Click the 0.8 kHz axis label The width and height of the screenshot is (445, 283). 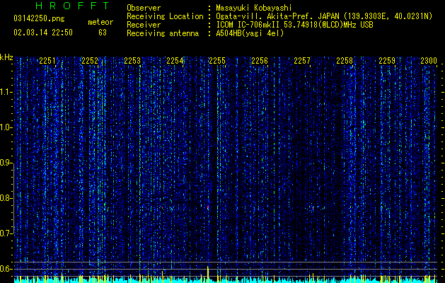coord(6,198)
